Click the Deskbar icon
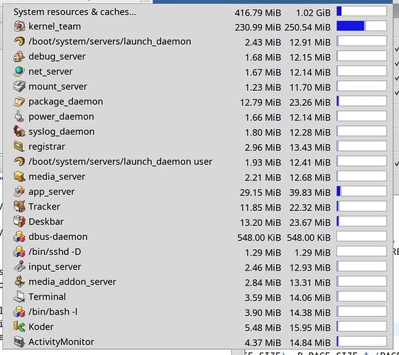This screenshot has height=355, width=399. [19, 222]
